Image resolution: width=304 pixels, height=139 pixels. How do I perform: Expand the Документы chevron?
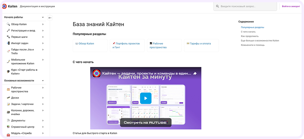pyautogui.click(x=43, y=120)
